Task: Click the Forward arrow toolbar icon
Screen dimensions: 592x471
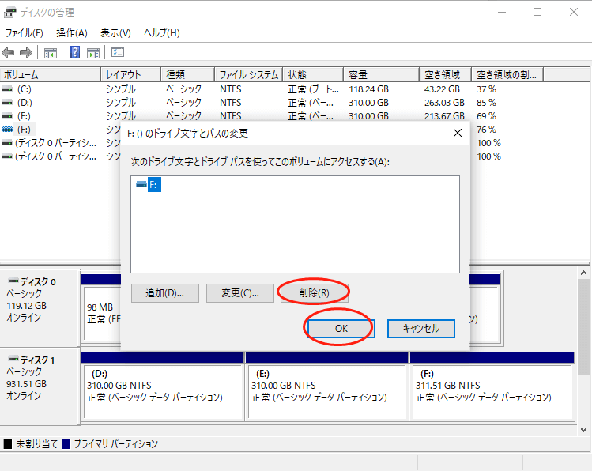Action: point(26,52)
